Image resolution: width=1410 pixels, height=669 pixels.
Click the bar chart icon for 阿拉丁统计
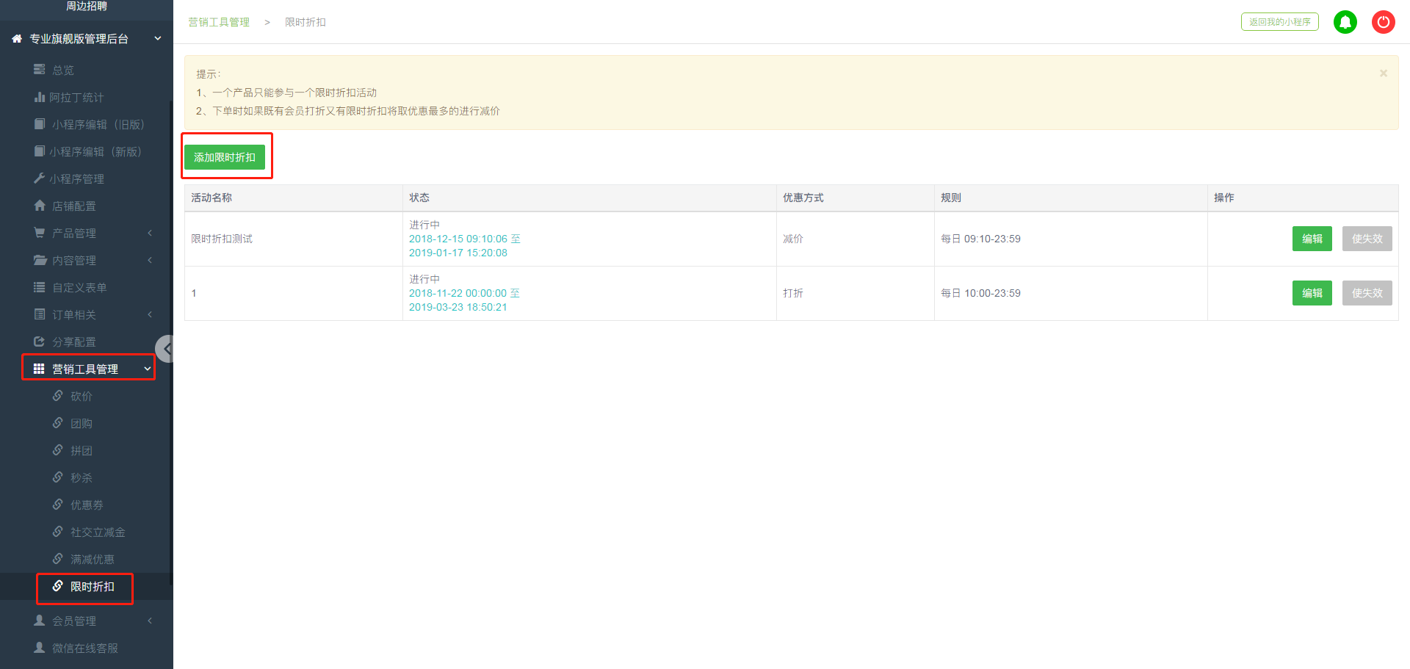click(x=40, y=97)
